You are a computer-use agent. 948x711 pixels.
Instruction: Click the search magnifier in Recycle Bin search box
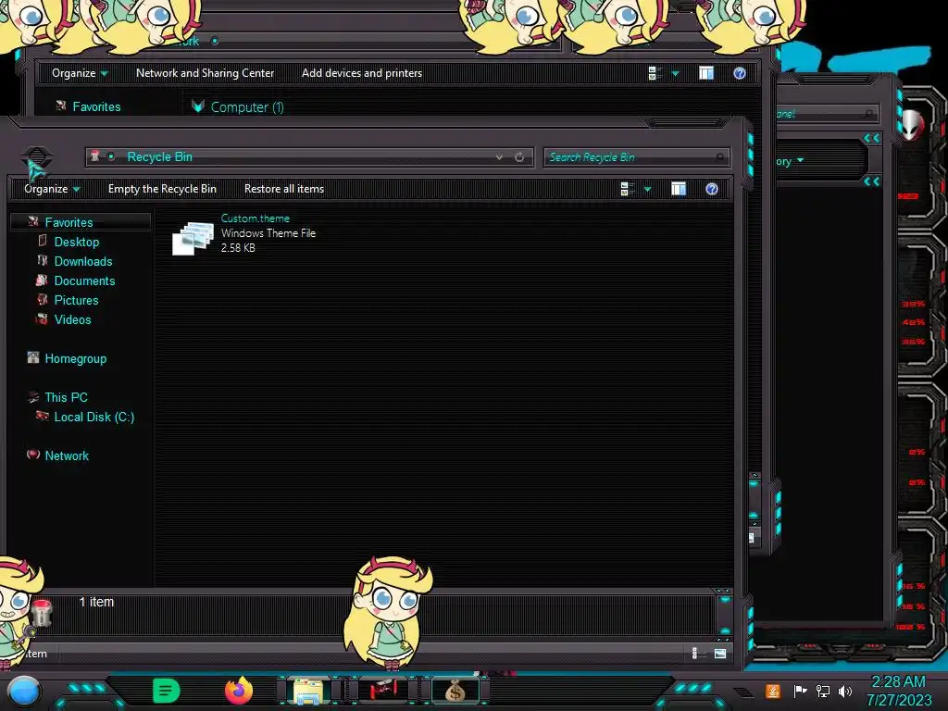[720, 157]
